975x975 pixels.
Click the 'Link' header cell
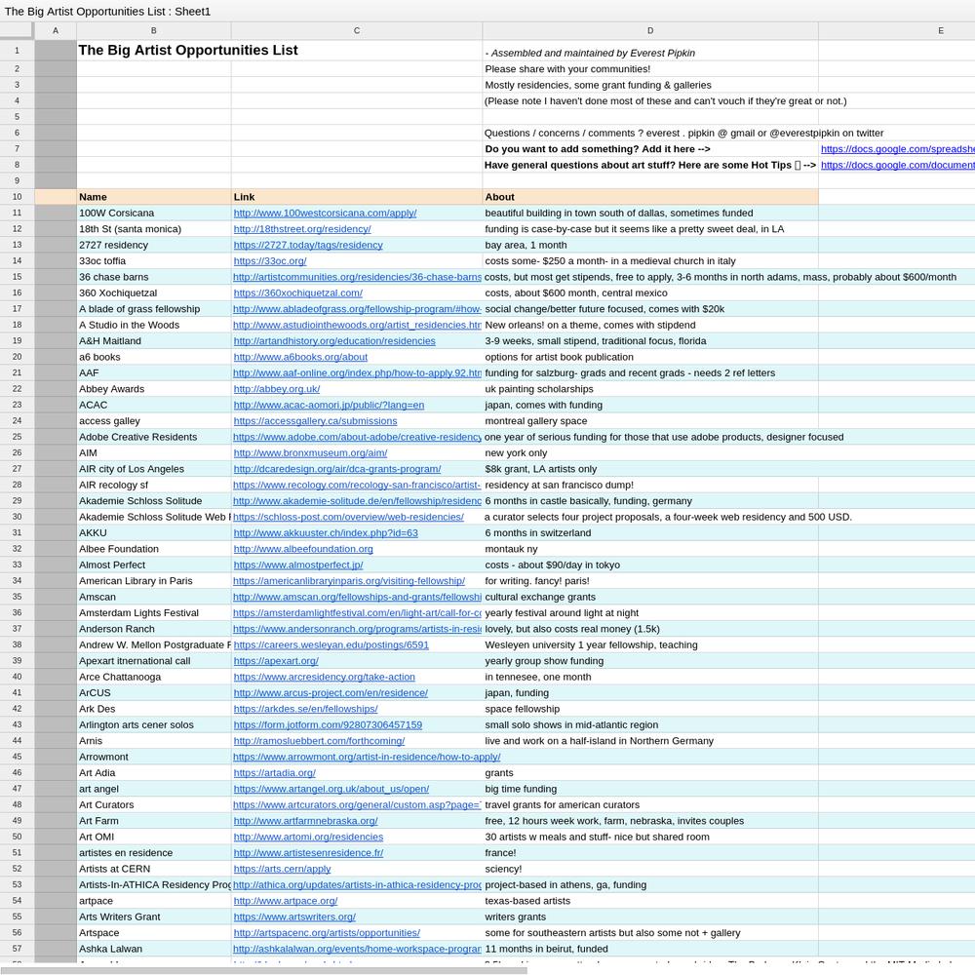point(357,197)
